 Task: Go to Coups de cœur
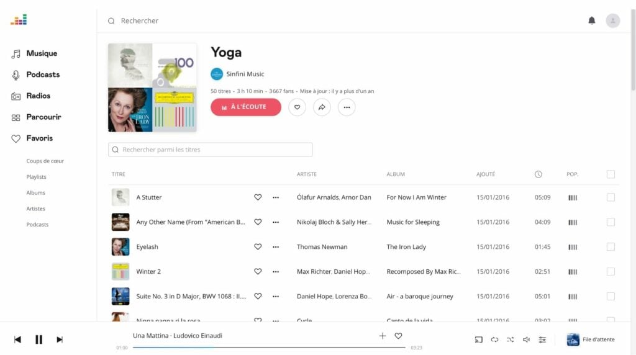45,161
